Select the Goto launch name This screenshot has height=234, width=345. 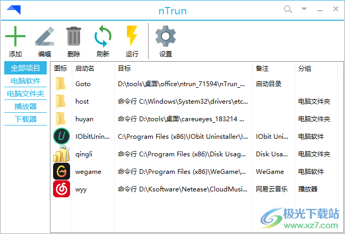coord(83,84)
